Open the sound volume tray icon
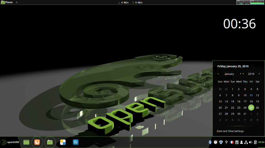 click(251, 142)
